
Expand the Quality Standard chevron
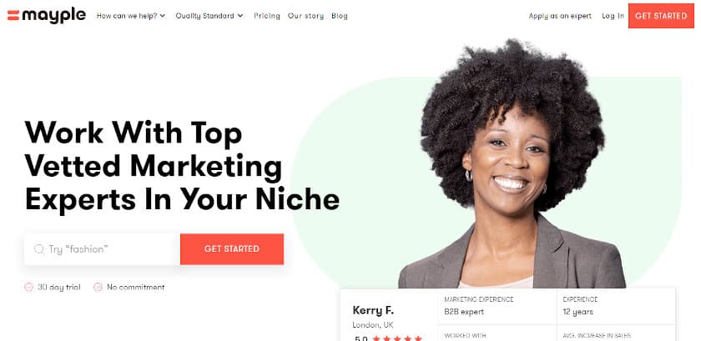pyautogui.click(x=240, y=16)
